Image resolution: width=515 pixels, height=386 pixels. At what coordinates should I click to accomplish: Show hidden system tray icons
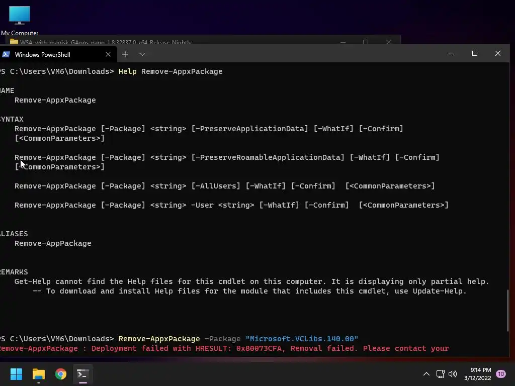(426, 374)
